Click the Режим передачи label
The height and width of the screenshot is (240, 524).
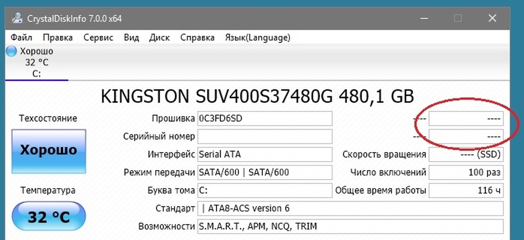point(159,172)
